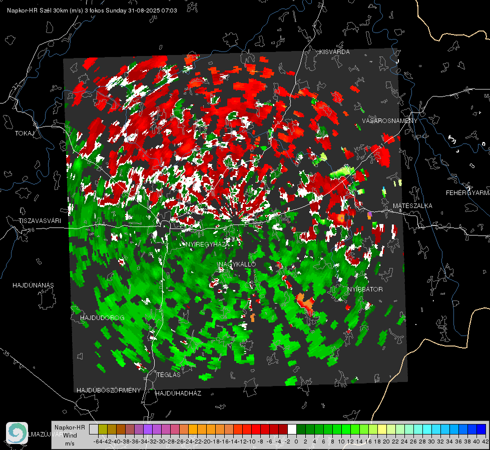The height and width of the screenshot is (450, 490).
Task: Click the 0 value on legend scale
Action: (x=296, y=441)
